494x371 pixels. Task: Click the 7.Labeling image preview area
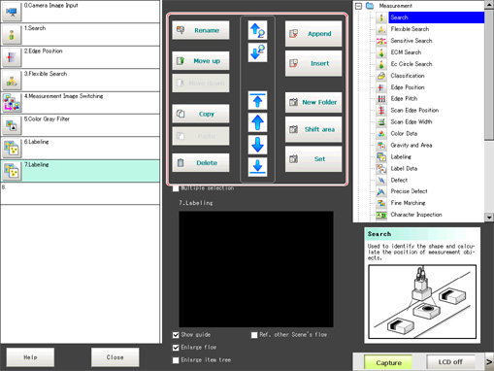(256, 269)
